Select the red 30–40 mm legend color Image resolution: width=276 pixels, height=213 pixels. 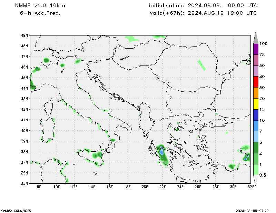click(256, 82)
